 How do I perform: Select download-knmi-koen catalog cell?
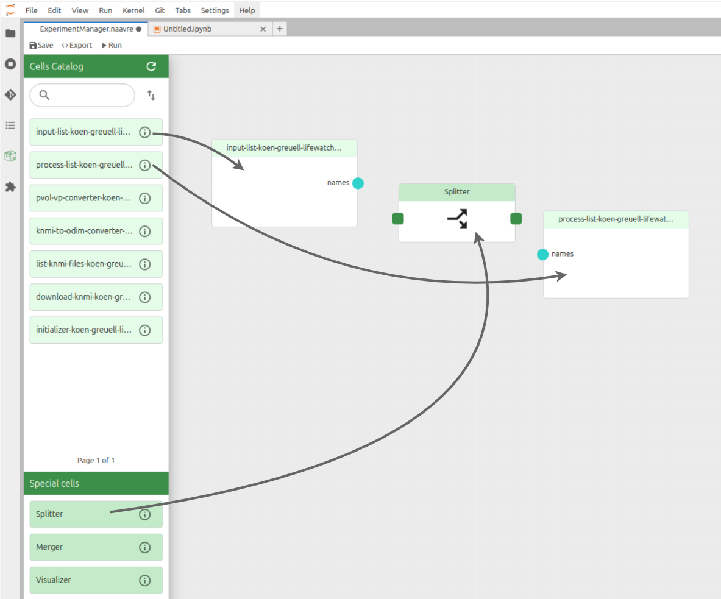click(96, 297)
